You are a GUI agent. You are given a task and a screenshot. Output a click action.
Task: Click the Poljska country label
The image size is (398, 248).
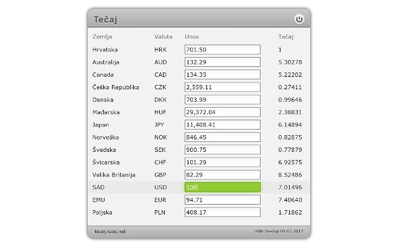102,213
